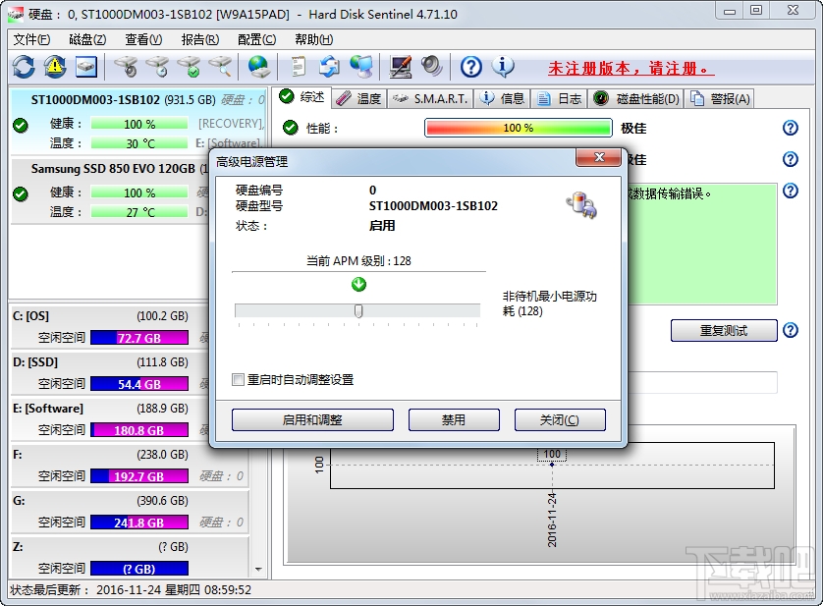Click the green health checkmark beside ST1000DM003

click(x=20, y=126)
